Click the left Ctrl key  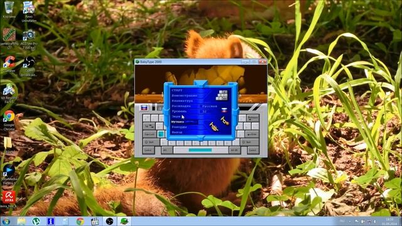click(149, 150)
